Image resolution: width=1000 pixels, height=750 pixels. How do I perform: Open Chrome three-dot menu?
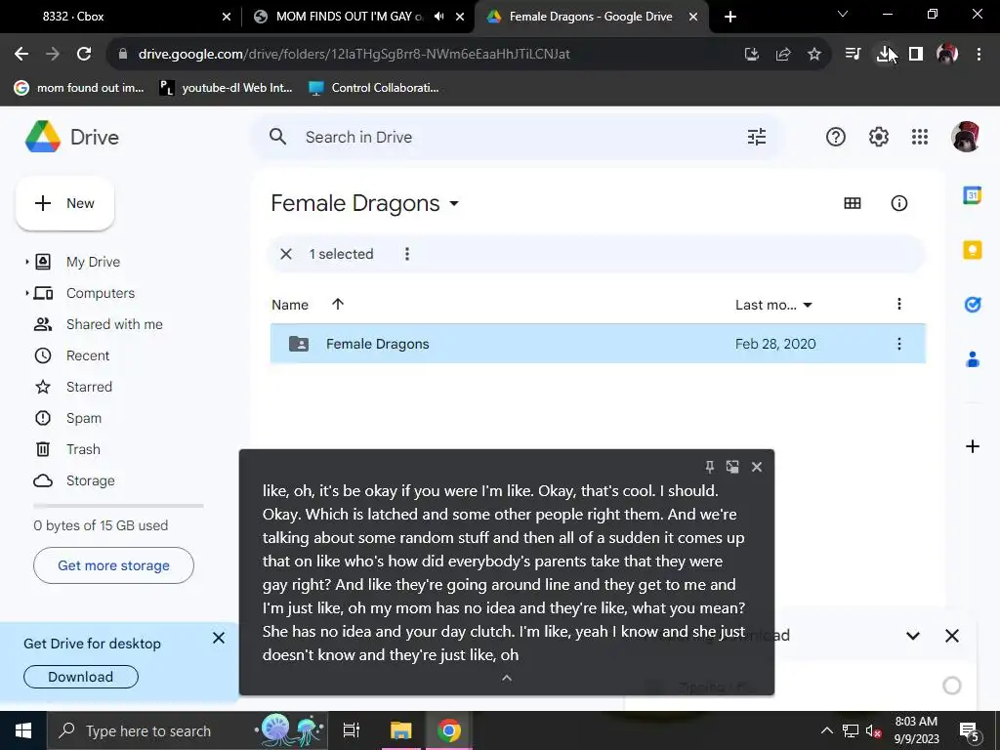979,55
